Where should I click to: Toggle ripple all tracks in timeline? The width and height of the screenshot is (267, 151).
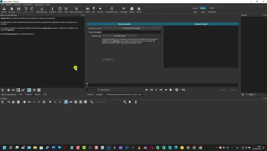click(81, 102)
